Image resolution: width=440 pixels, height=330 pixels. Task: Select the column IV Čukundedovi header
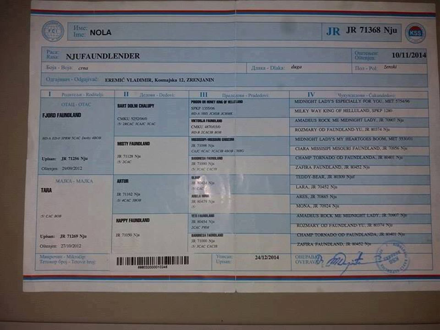coord(357,95)
